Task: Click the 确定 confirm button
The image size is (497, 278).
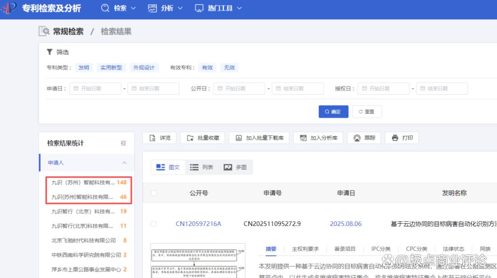Action: click(334, 111)
